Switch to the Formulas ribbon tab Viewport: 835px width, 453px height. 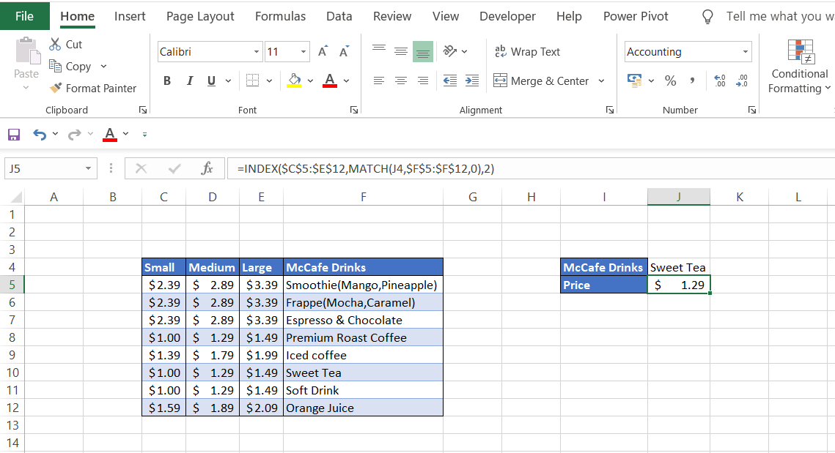point(280,16)
